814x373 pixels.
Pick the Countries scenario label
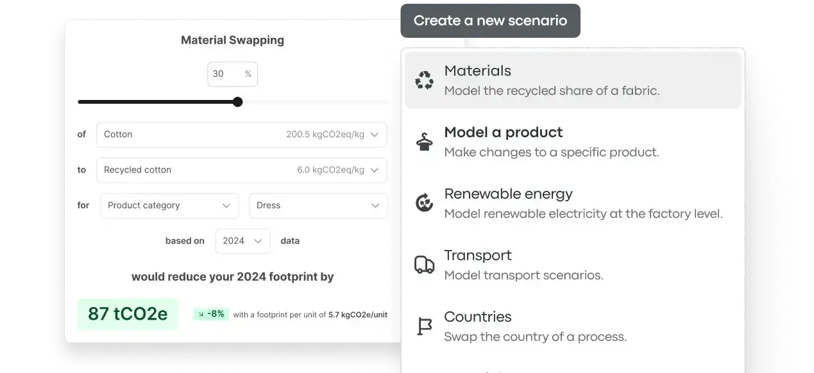click(x=478, y=317)
